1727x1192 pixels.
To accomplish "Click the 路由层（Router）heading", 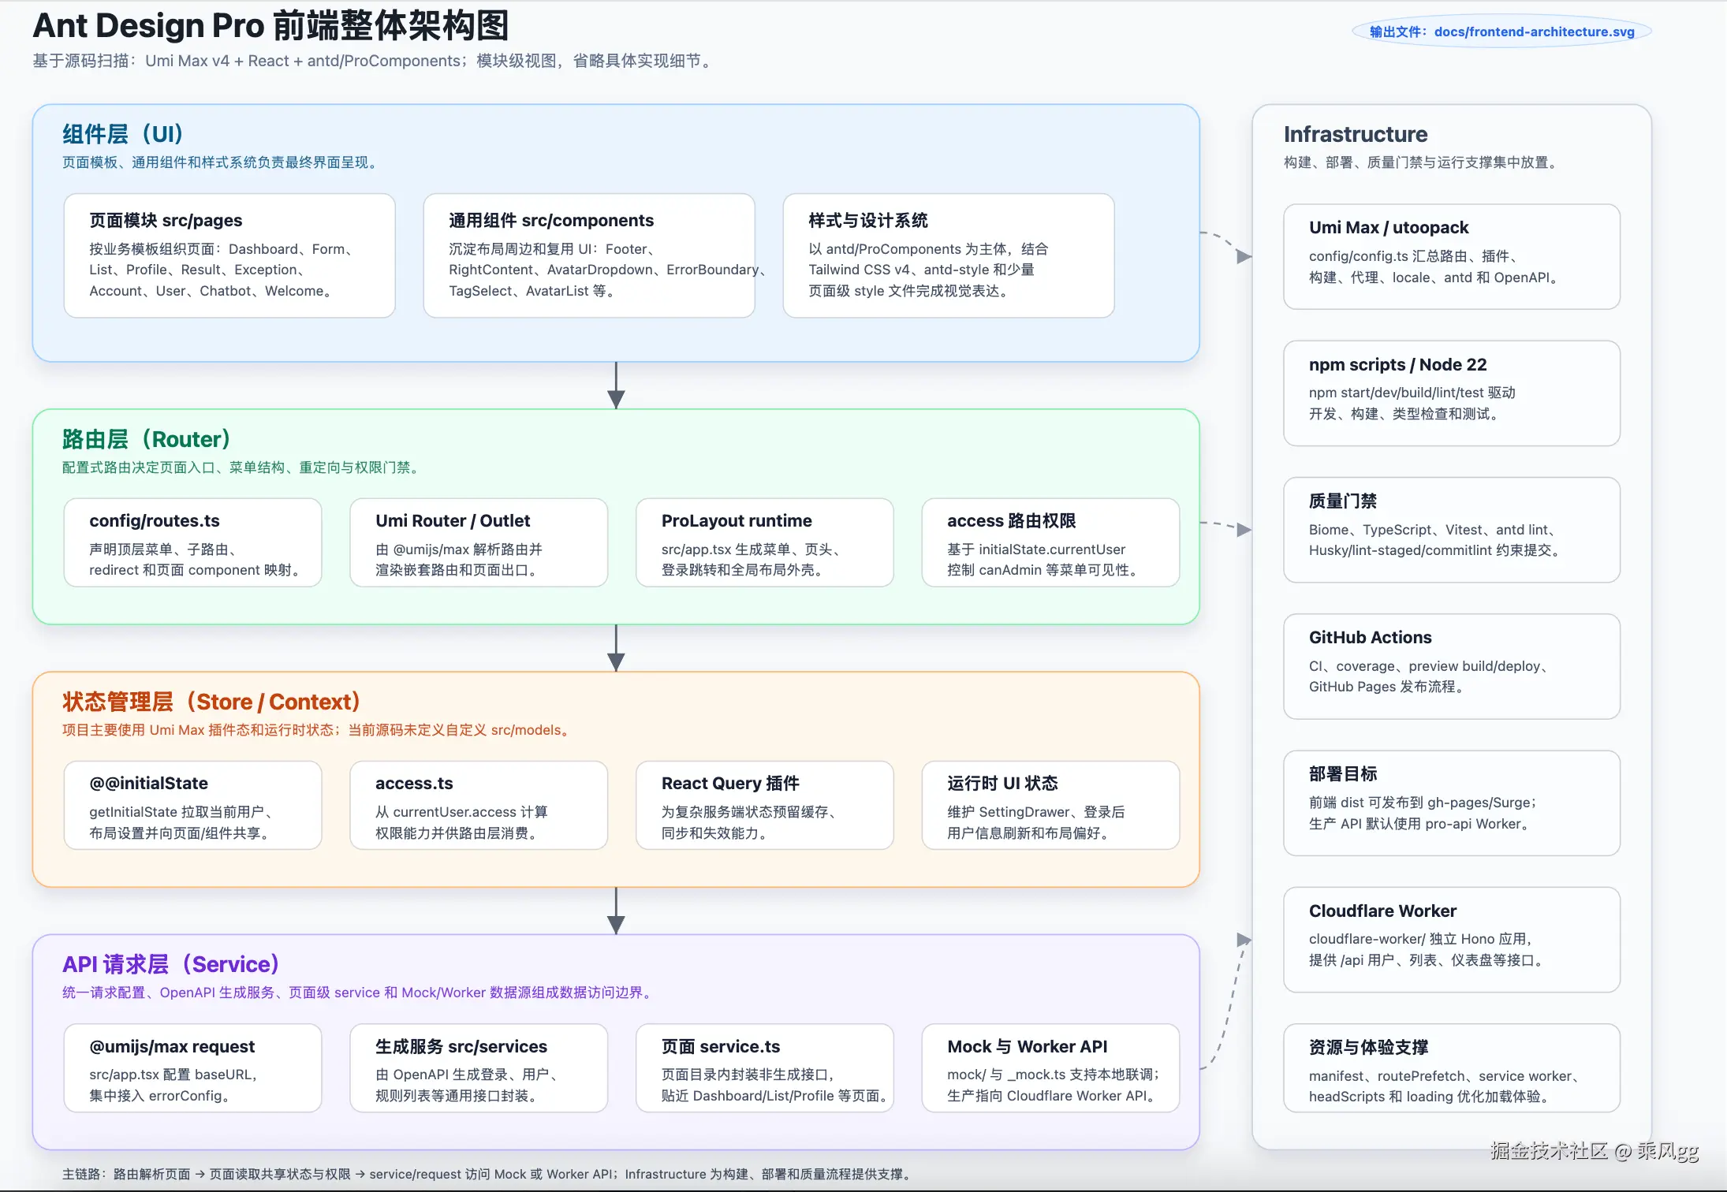I will click(x=147, y=439).
